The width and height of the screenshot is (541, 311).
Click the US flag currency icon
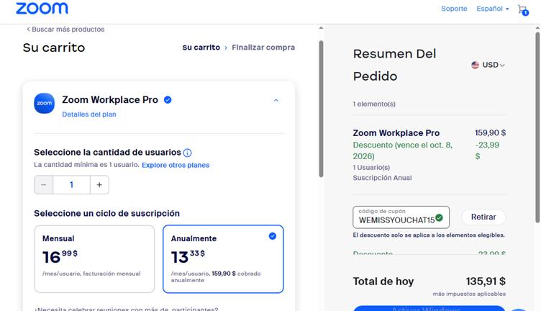click(x=475, y=65)
